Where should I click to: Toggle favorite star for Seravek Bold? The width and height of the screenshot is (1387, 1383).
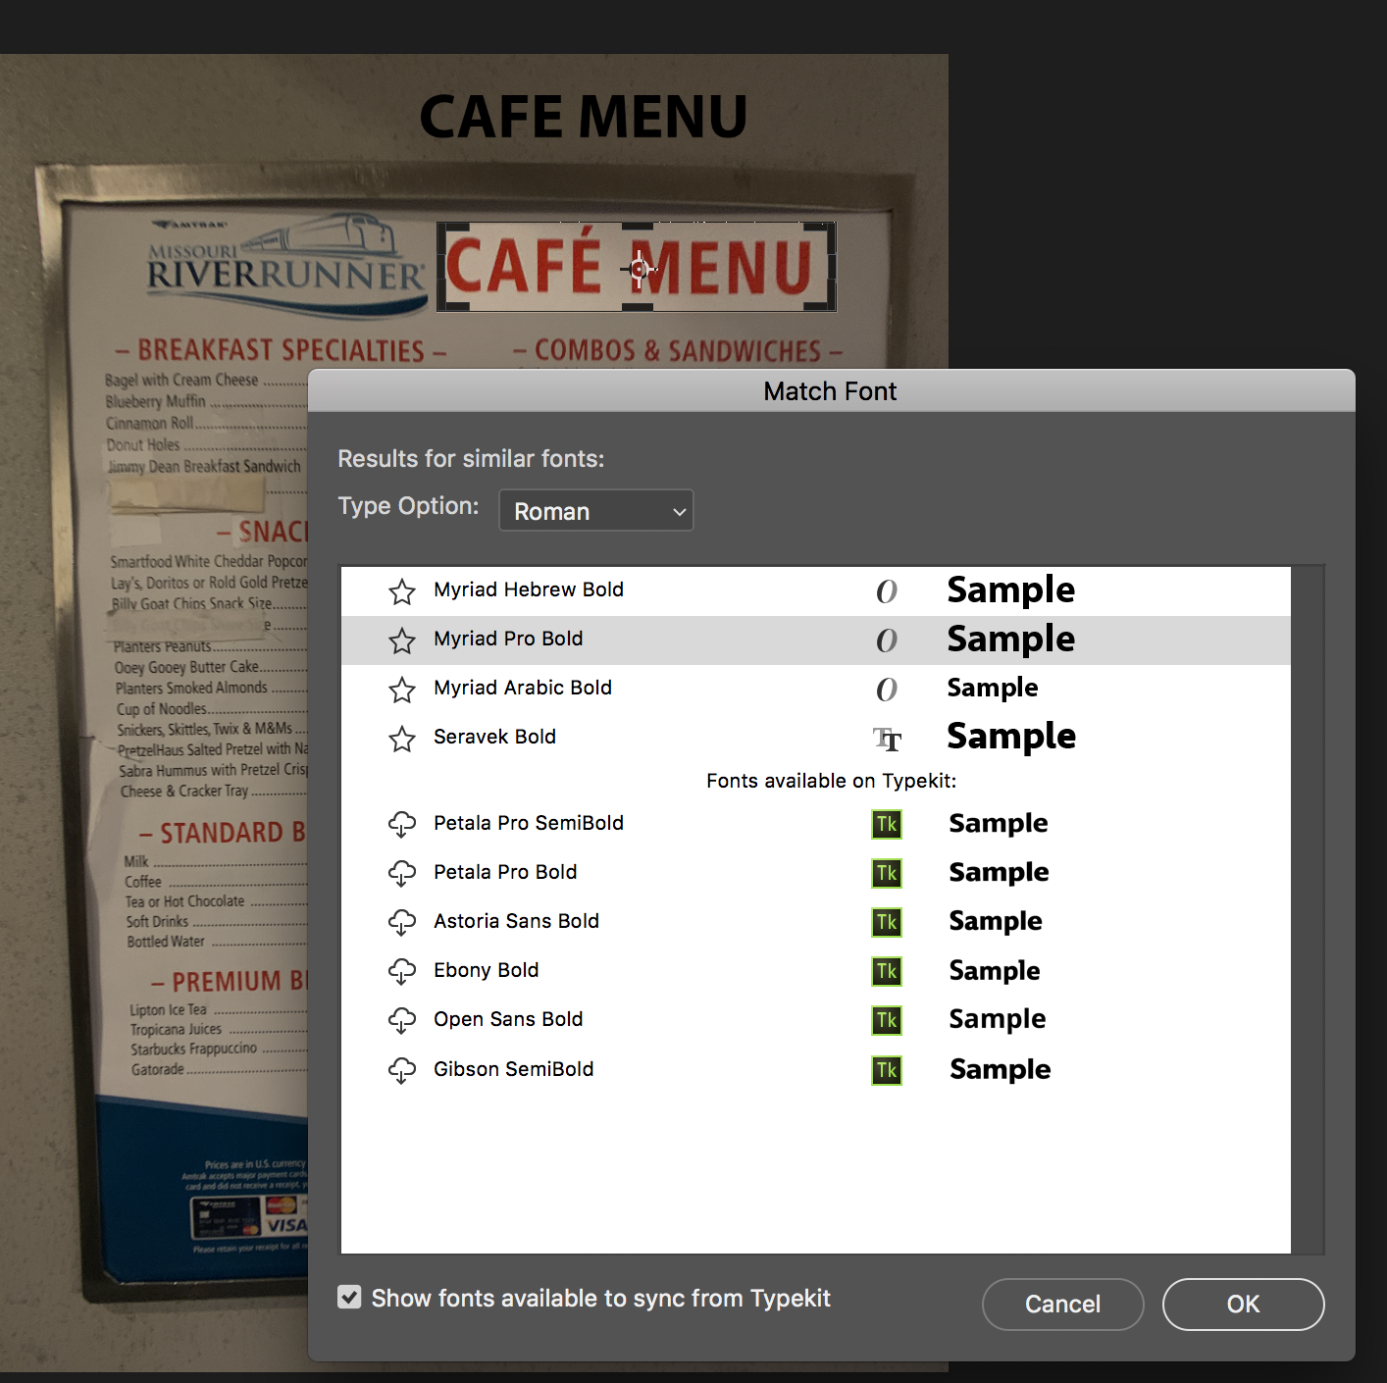(402, 739)
